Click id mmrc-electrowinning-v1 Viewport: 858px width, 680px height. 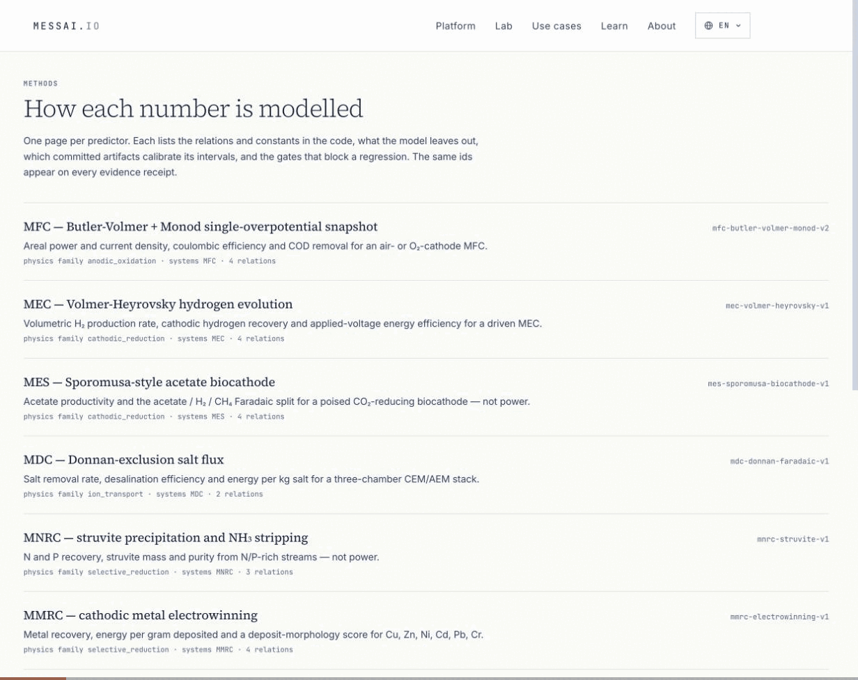click(x=779, y=617)
